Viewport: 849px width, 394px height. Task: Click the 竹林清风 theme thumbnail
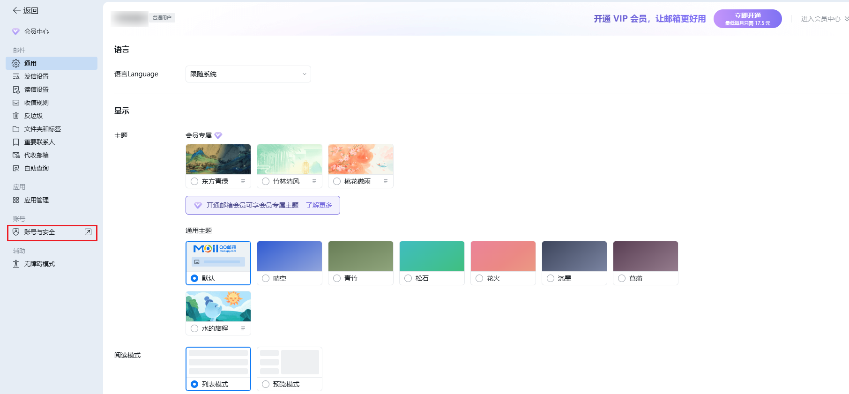coord(290,159)
